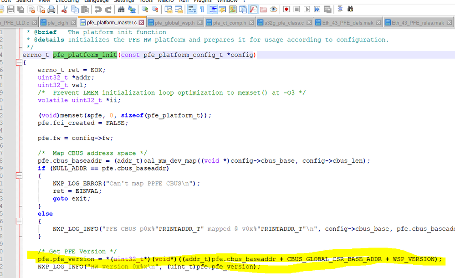Toggle synchronized vertical scrolling
Image resolution: width=455 pixels, height=278 pixels.
tap(169, 10)
